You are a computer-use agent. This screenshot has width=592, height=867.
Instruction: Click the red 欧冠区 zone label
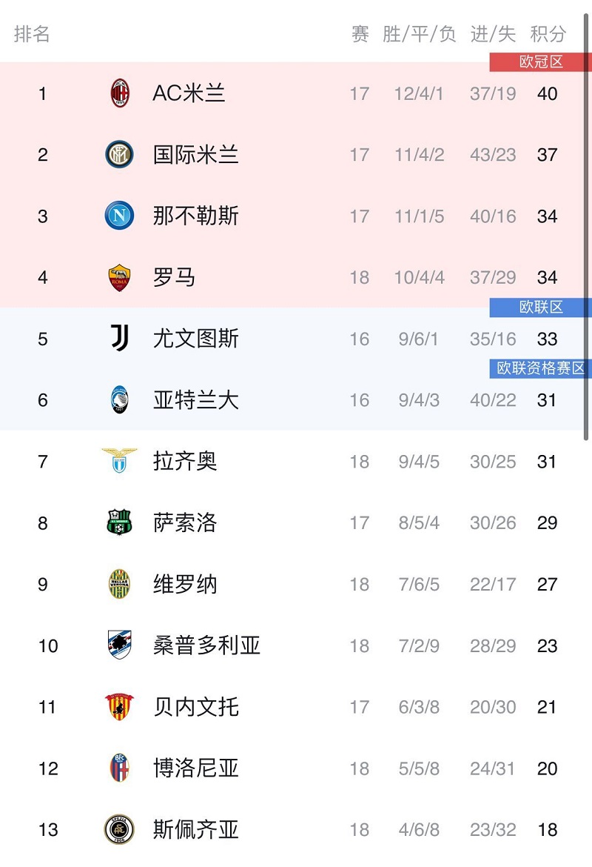541,62
